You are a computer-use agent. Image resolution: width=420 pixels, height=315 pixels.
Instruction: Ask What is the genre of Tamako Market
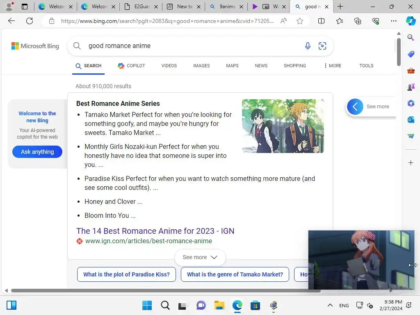point(235,274)
